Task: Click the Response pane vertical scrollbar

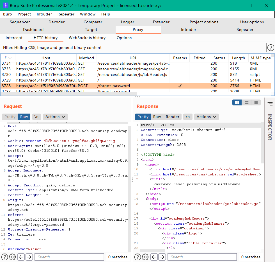Action: pyautogui.click(x=262, y=143)
